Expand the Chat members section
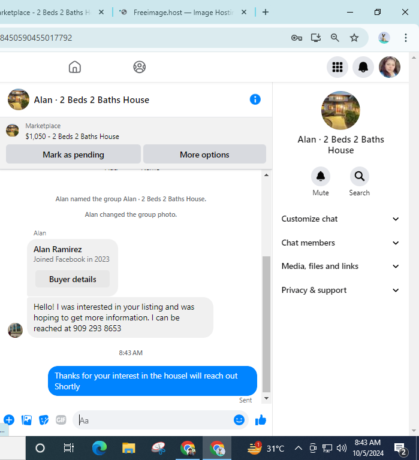This screenshot has height=460, width=419. click(340, 243)
